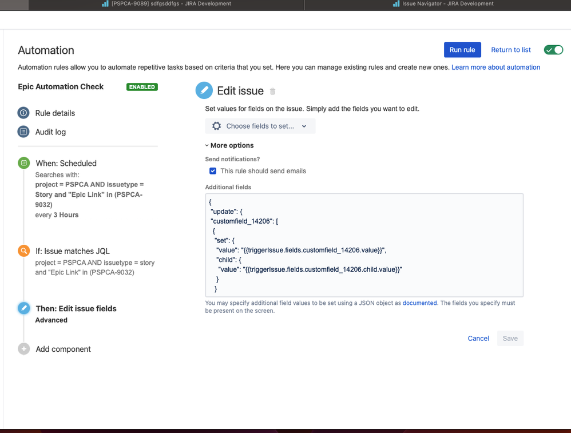Click the Jira icon on Issue Navigator tab

coord(396,3)
